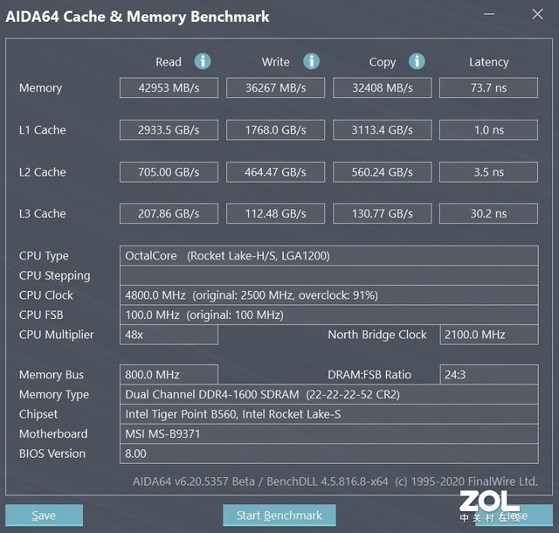Click the DRAM:FSB Ratio value box
This screenshot has width=559, height=533.
pos(488,375)
